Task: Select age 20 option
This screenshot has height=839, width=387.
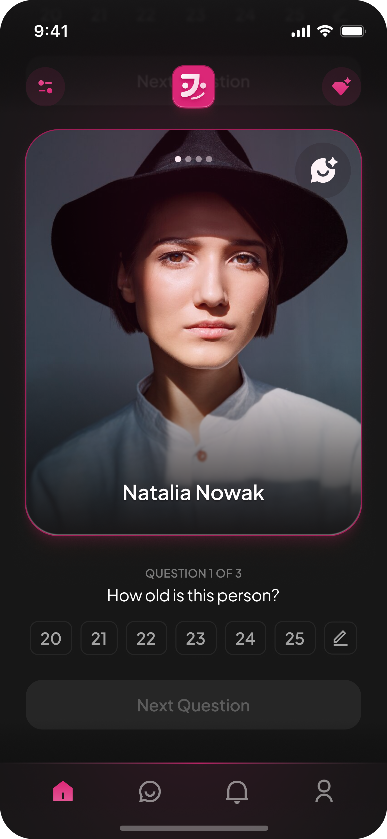Action: 51,638
